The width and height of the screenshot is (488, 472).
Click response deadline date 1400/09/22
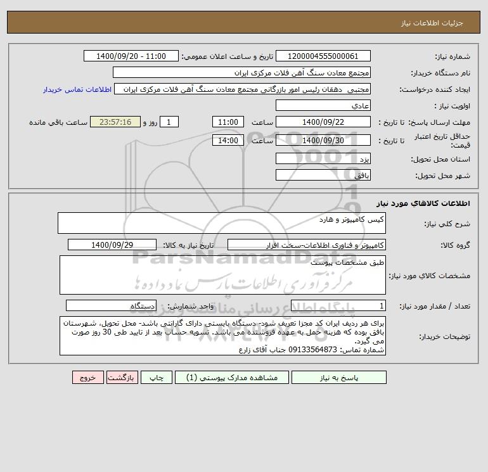[x=323, y=122]
